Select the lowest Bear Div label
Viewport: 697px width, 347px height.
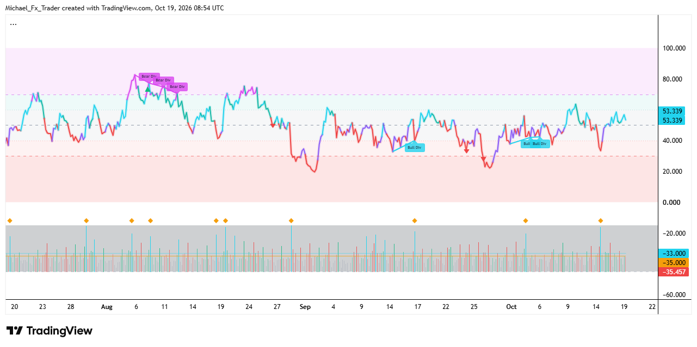point(177,86)
